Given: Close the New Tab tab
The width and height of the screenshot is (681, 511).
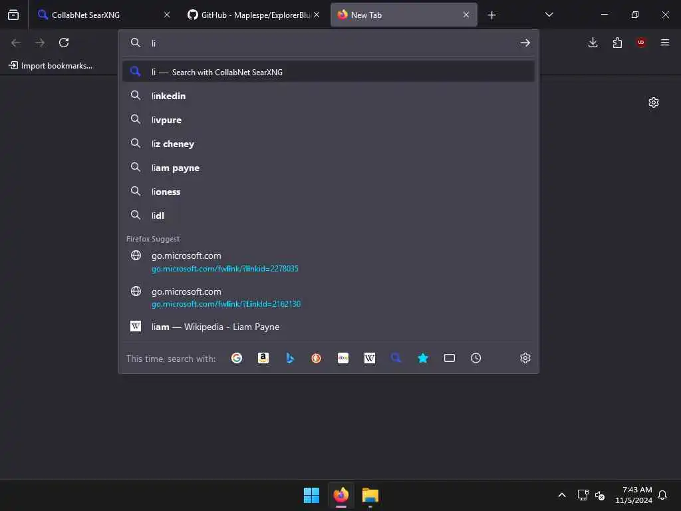Looking at the screenshot, I should 466,15.
